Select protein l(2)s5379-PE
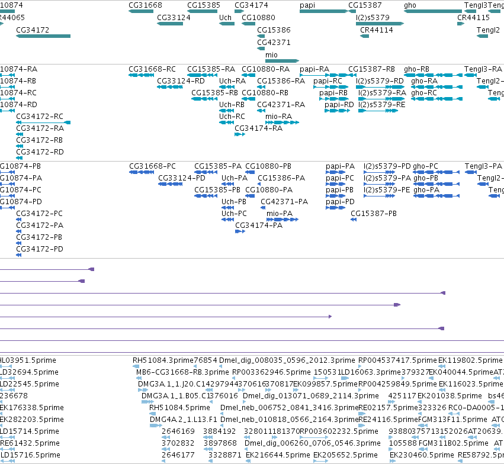Viewport: 504px width, 464px height. (x=387, y=191)
